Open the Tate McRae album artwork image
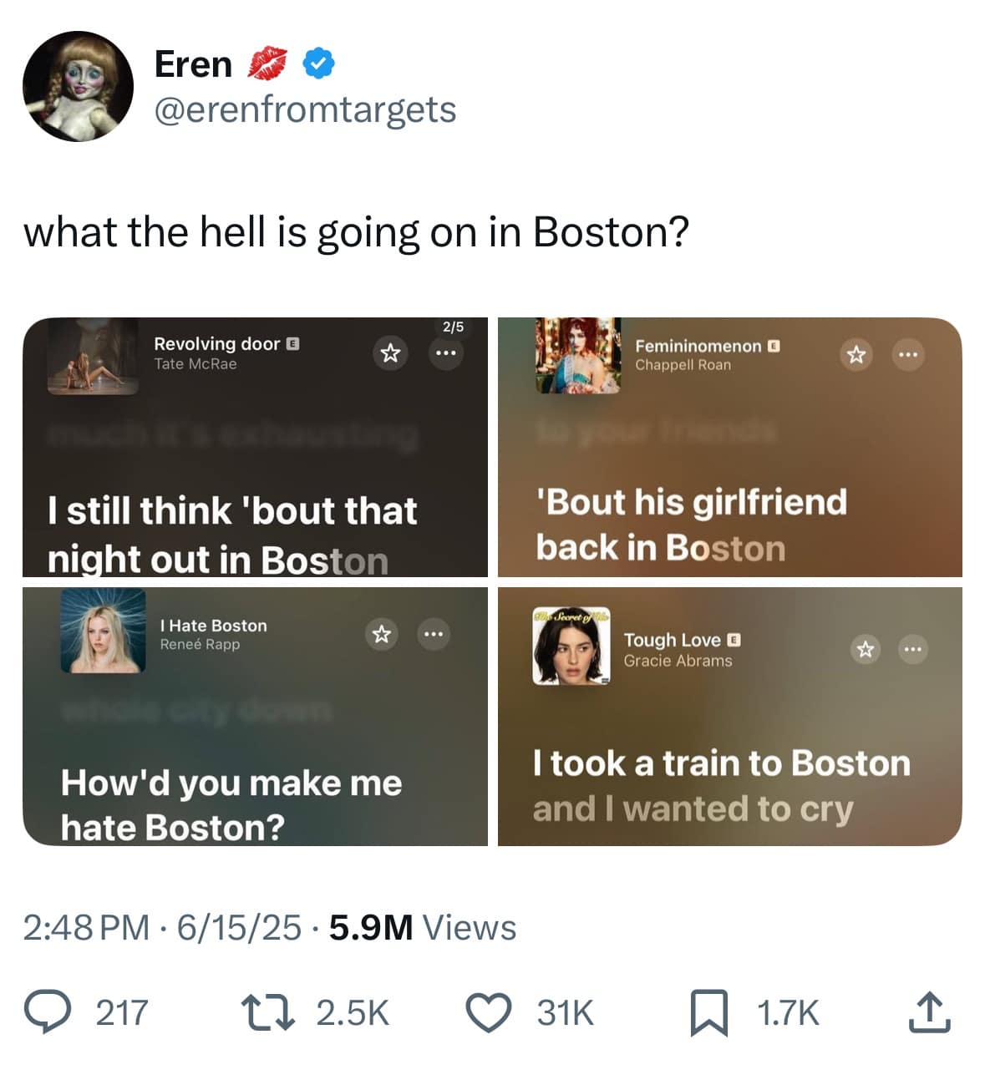This screenshot has height=1080, width=985. coord(93,357)
